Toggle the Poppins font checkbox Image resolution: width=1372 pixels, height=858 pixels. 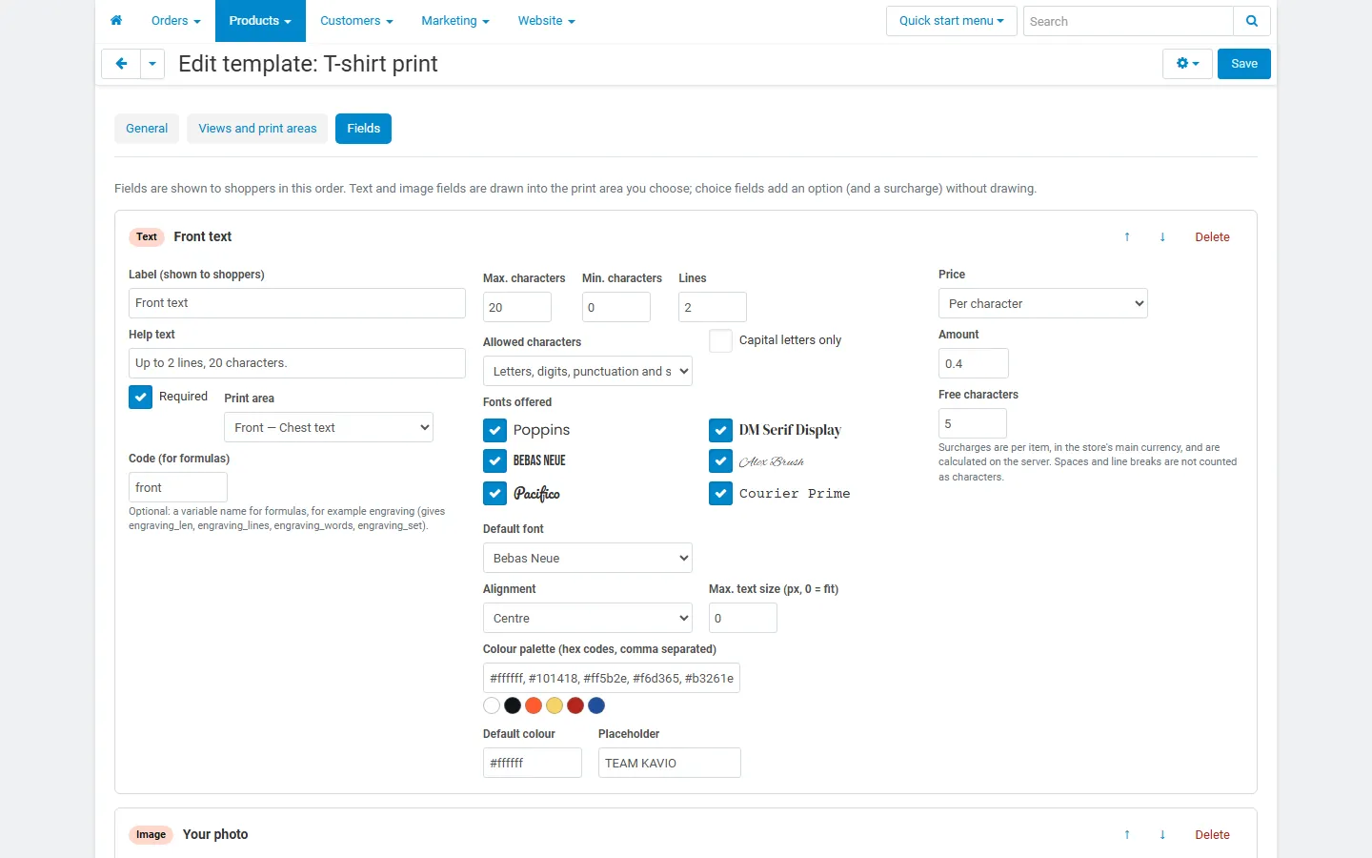click(494, 430)
